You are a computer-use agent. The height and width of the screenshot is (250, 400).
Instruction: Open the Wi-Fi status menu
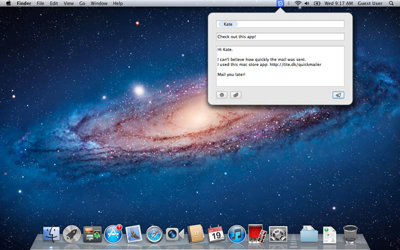298,3
